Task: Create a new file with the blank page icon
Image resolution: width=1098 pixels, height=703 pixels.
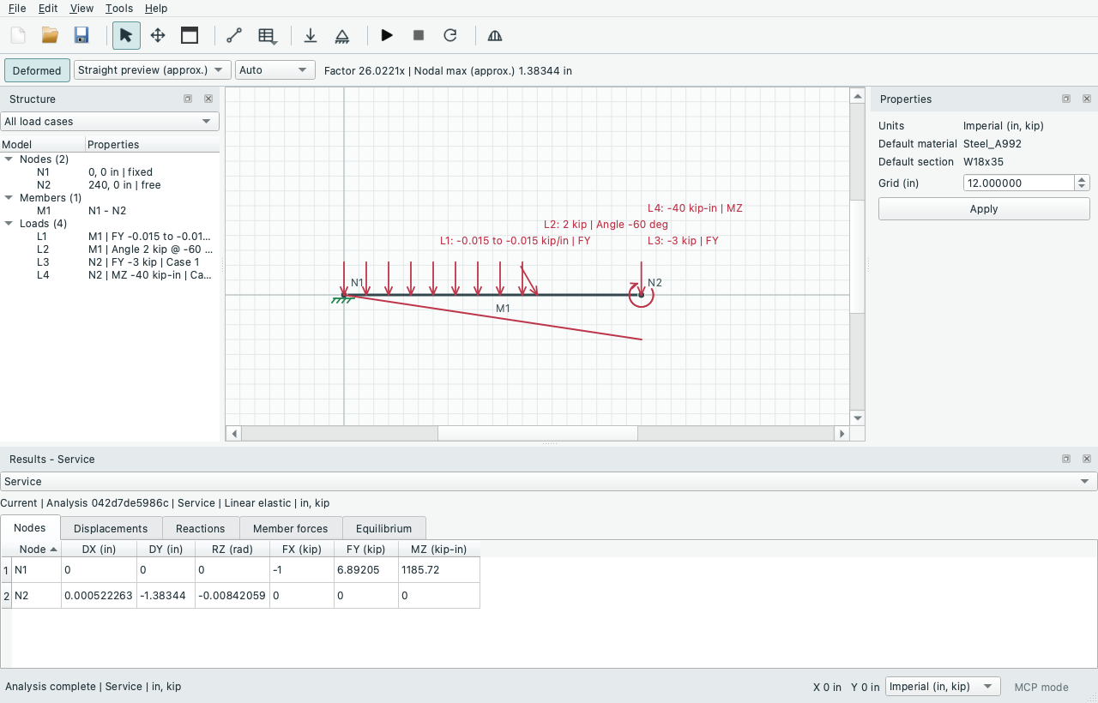Action: click(18, 35)
